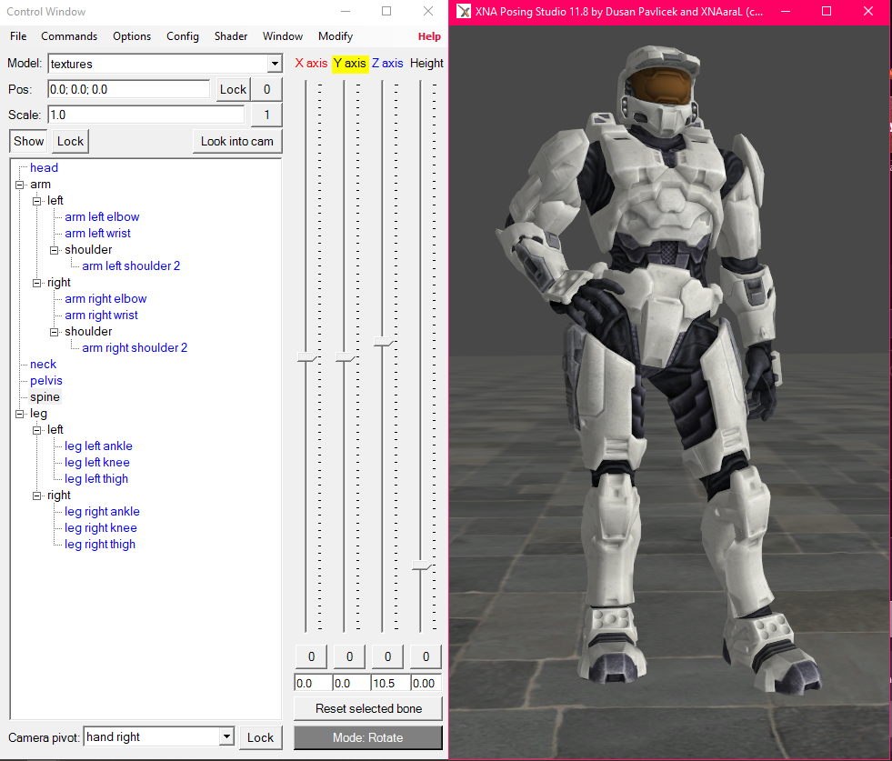Viewport: 892px width, 761px height.
Task: Click the Z axis slider thumb
Action: click(383, 342)
